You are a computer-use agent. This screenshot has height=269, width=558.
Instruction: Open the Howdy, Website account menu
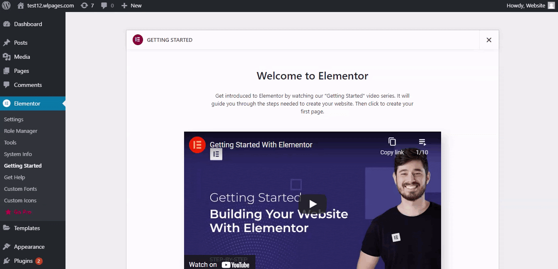(530, 6)
